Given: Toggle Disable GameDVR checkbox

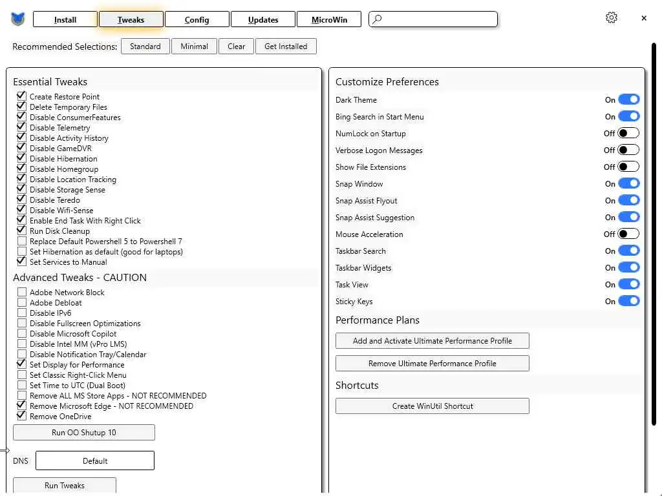Looking at the screenshot, I should [21, 148].
